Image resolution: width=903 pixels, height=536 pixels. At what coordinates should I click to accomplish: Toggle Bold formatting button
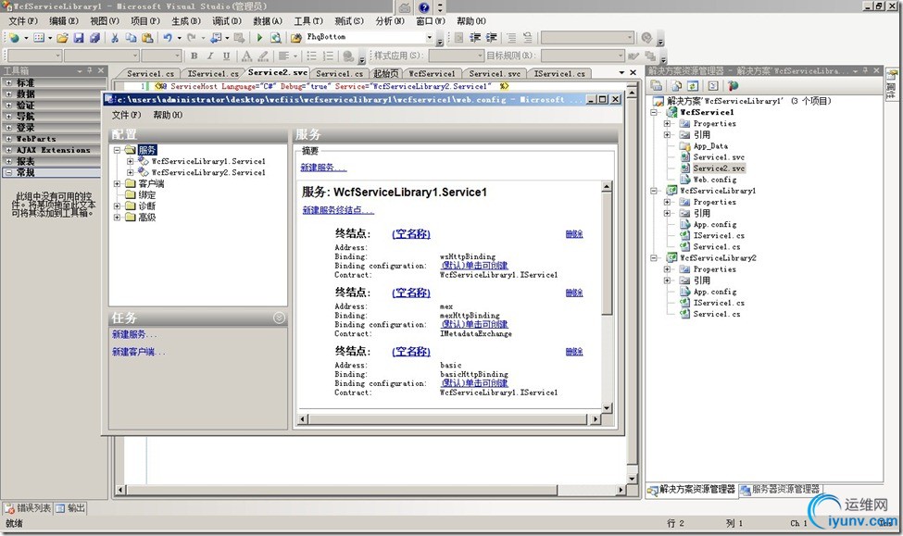point(194,56)
